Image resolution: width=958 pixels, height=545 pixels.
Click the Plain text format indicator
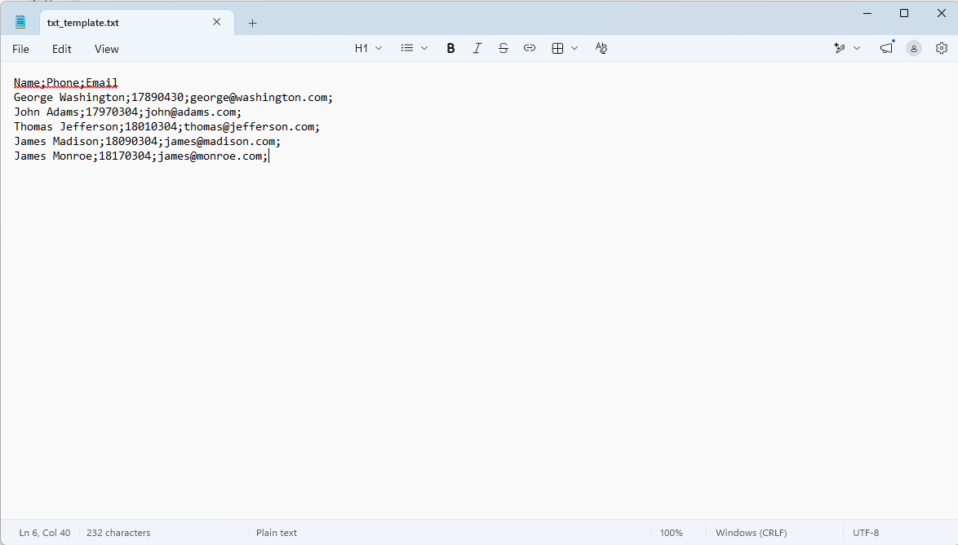276,533
